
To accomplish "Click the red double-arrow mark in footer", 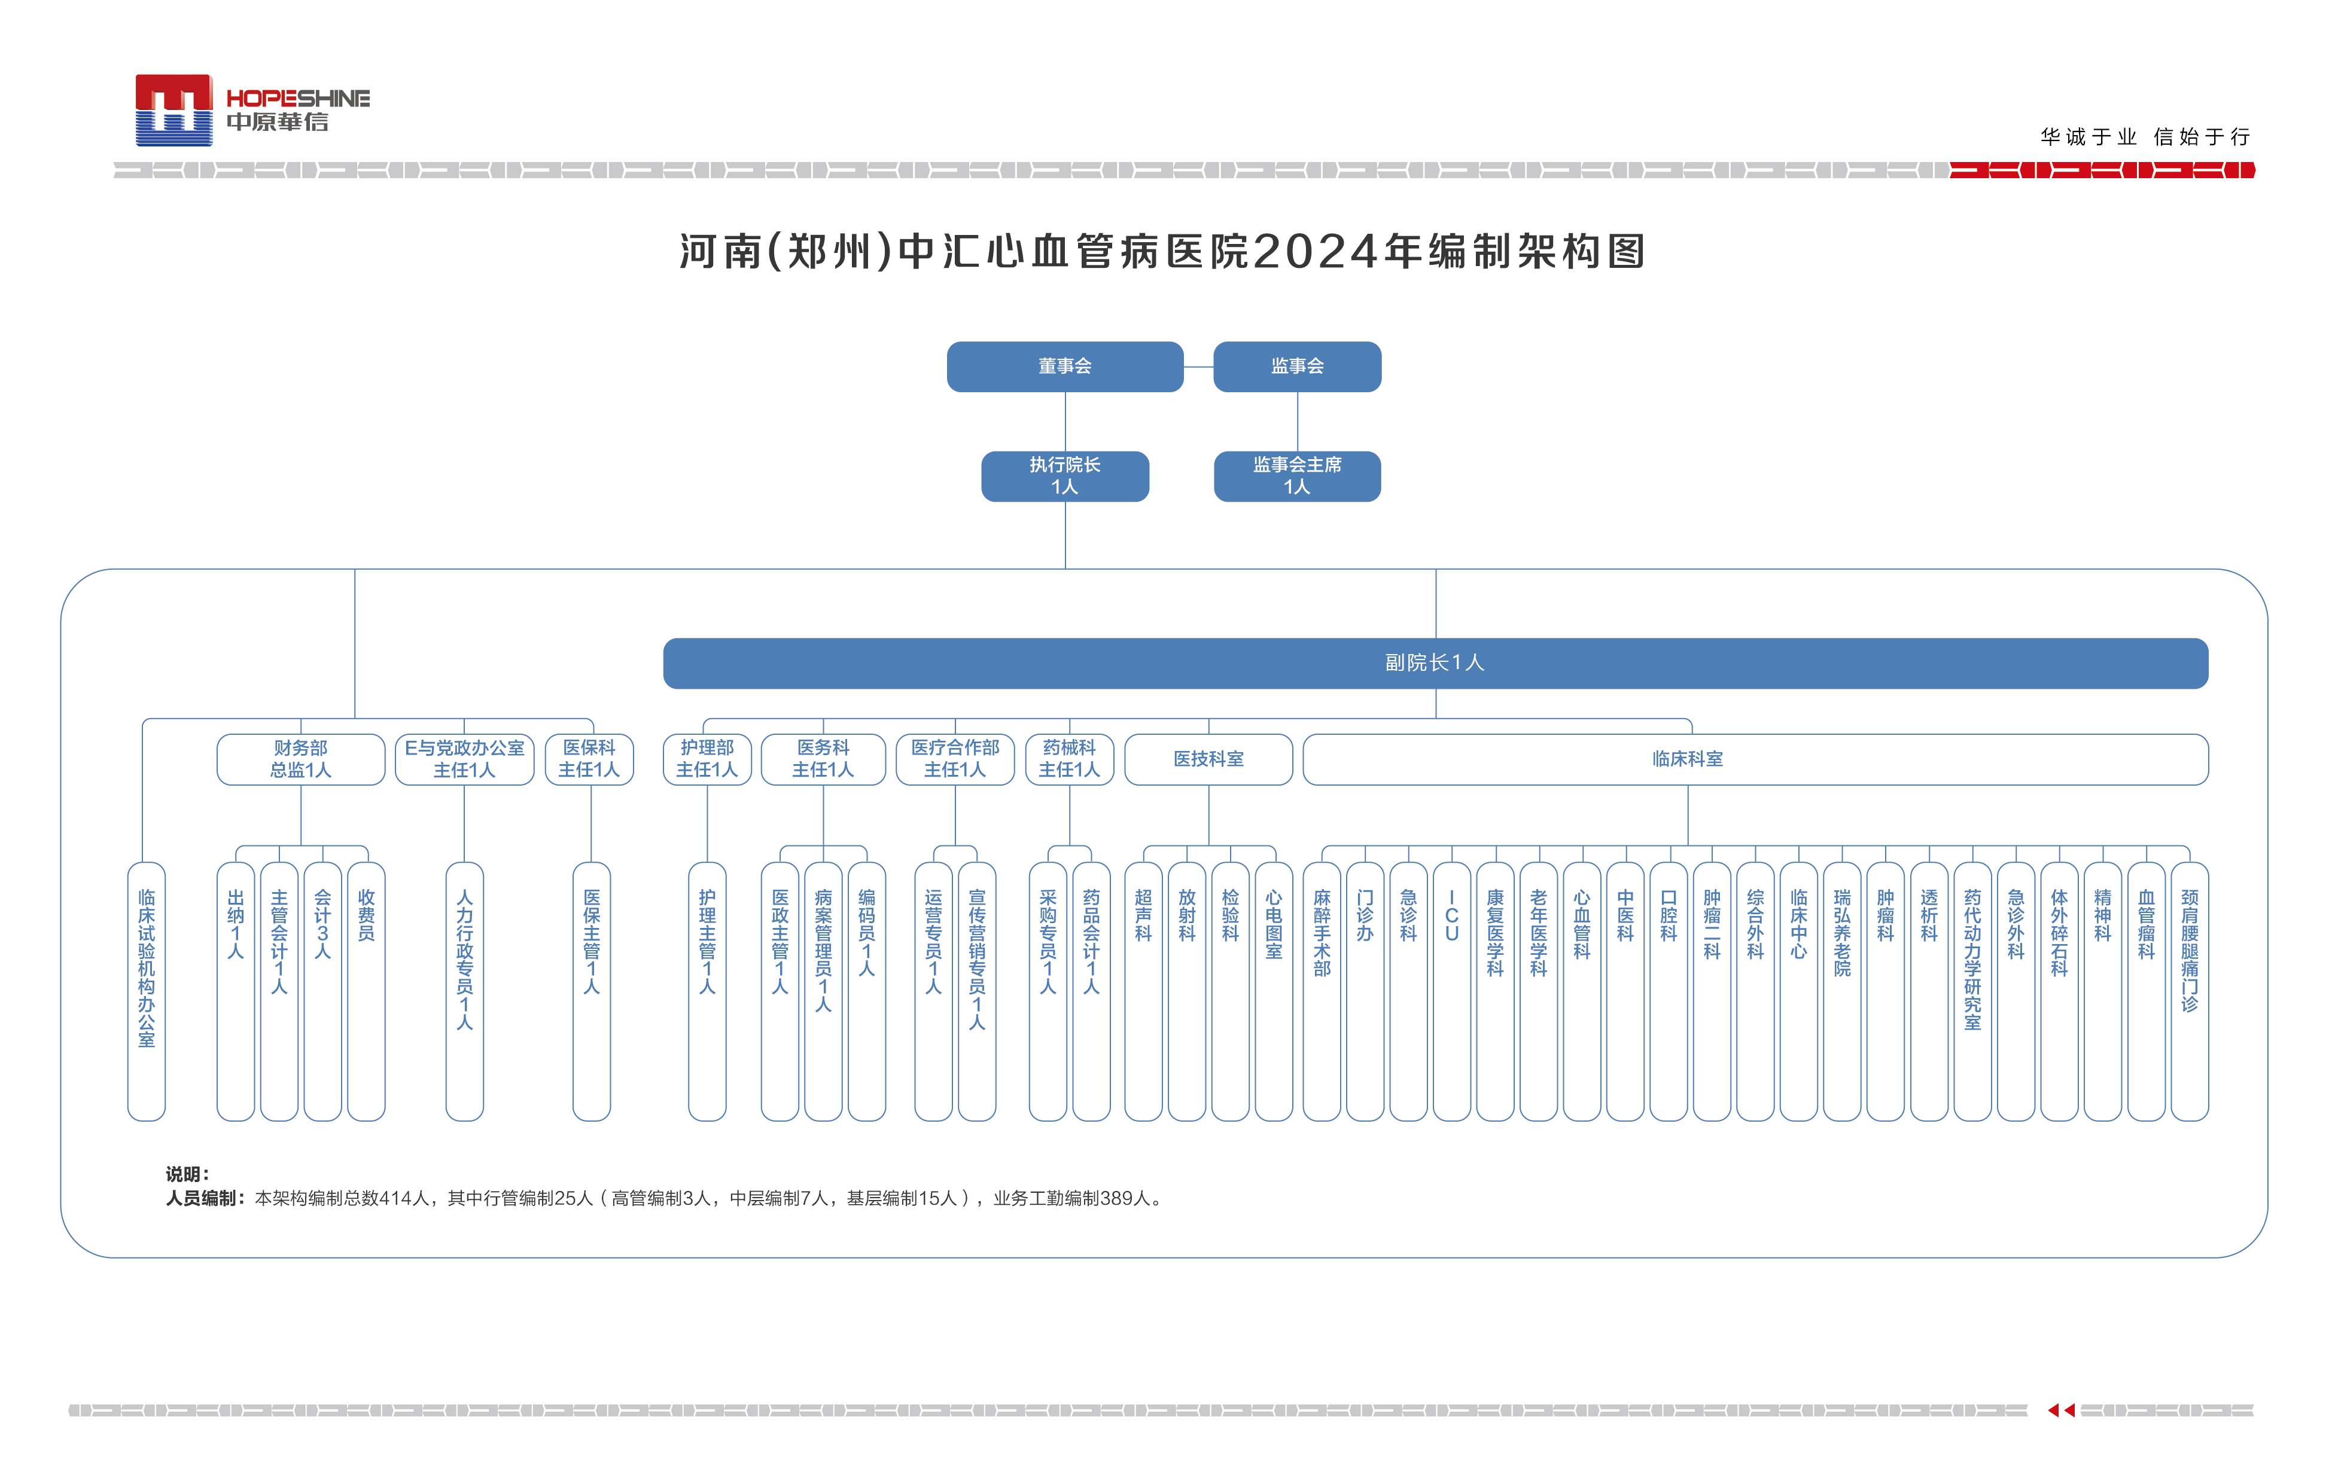I will [x=2061, y=1410].
